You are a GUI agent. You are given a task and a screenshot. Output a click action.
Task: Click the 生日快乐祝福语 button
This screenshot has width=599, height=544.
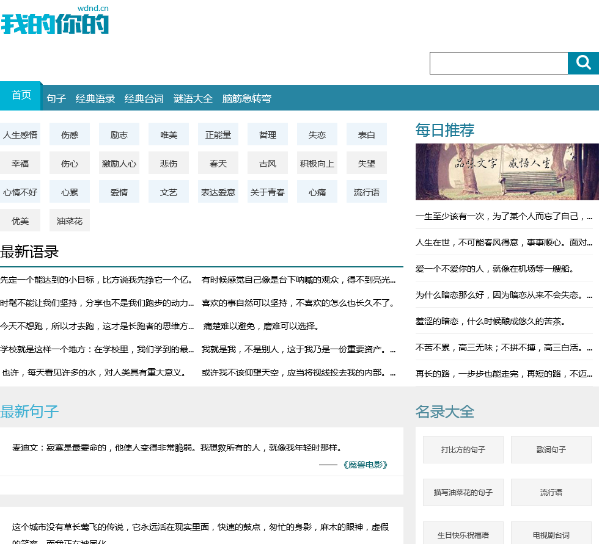click(x=463, y=534)
